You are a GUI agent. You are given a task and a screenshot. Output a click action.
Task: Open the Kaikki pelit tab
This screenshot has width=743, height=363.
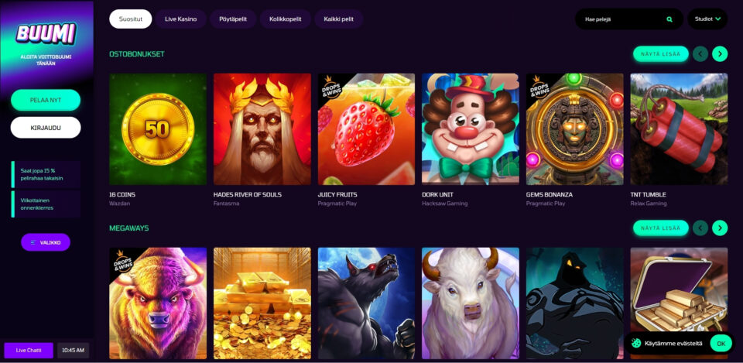[x=339, y=19]
